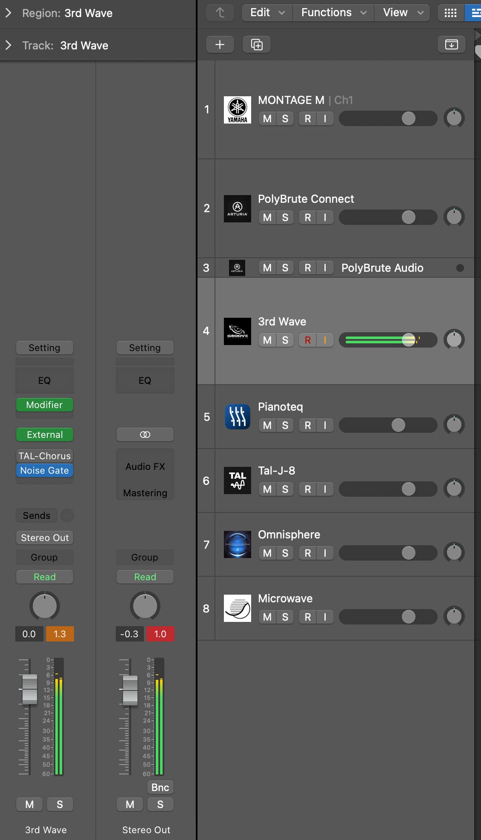481x840 pixels.
Task: Mute the Pianoteq track
Action: point(267,425)
